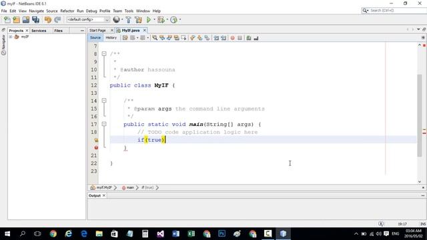Viewport: 427px width, 240px height.
Task: Toggle Bookmark icon in the editor toolbar
Action: coord(207,38)
